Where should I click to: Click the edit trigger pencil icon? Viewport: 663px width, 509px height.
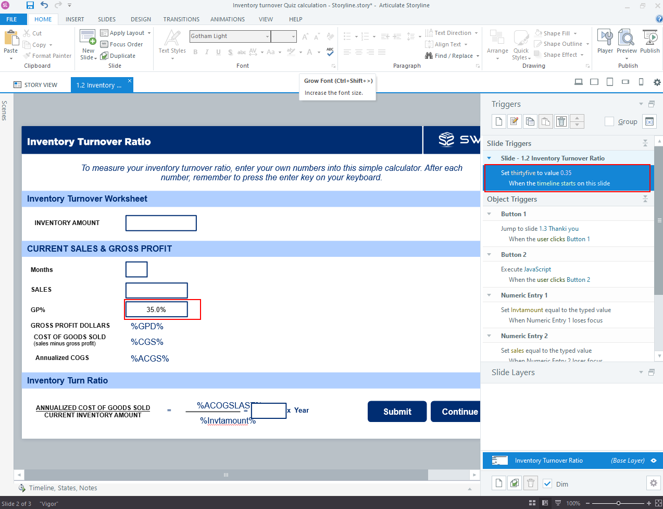click(514, 121)
